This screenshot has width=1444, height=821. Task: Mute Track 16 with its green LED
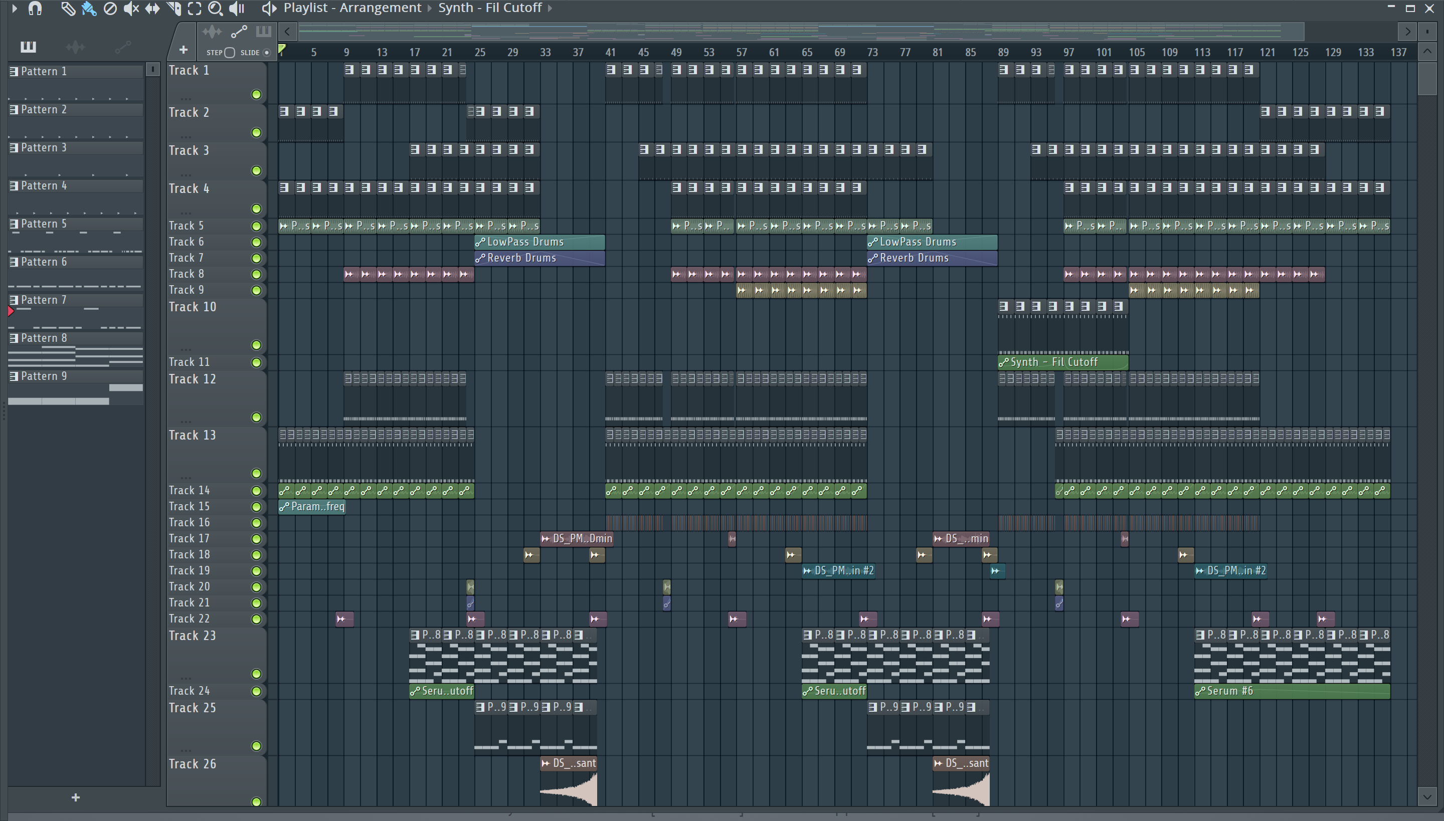click(x=256, y=523)
